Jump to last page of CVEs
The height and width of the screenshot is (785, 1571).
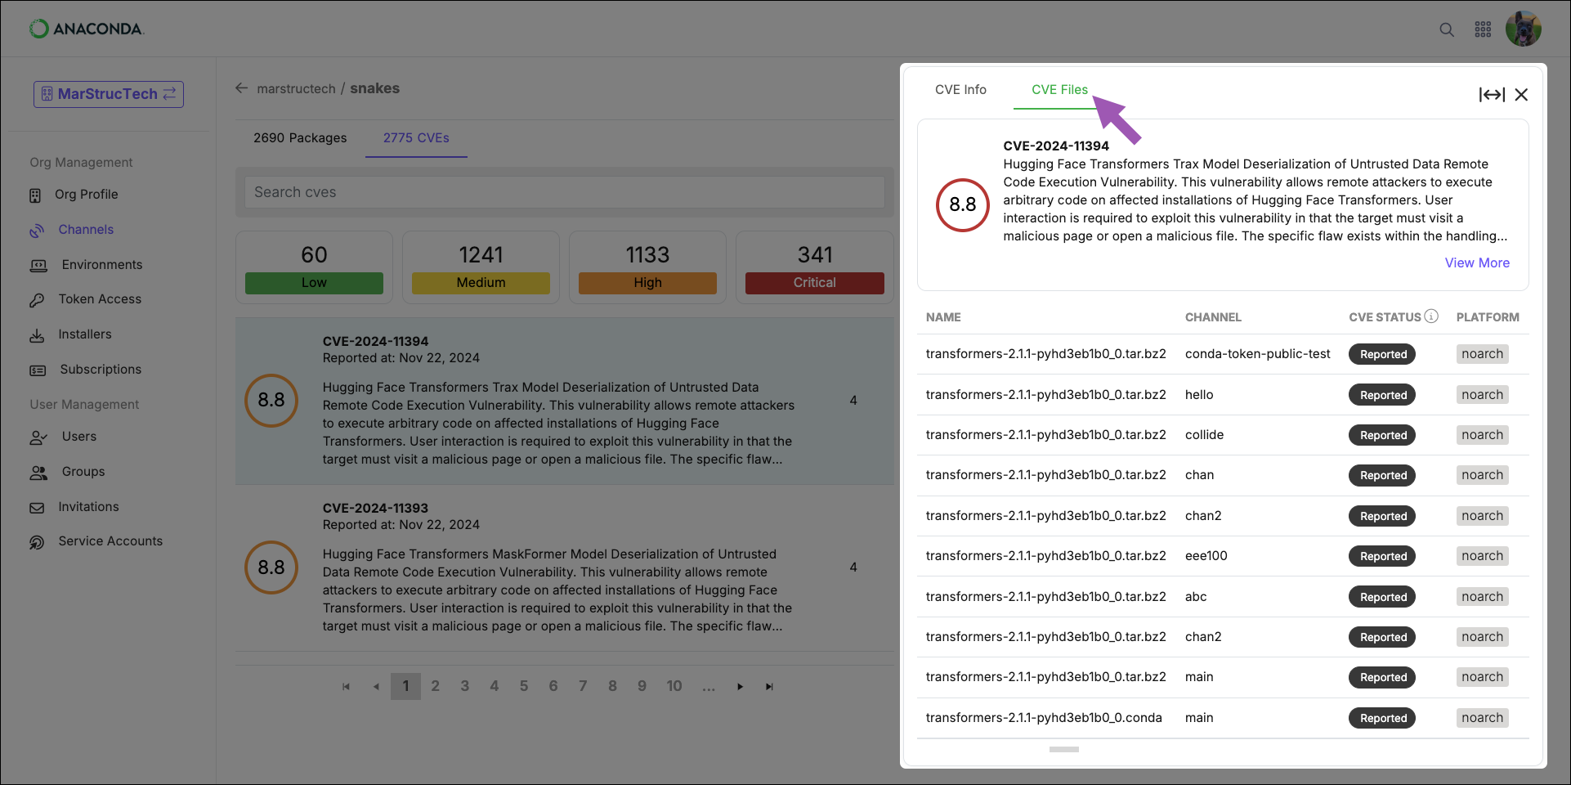tap(769, 687)
